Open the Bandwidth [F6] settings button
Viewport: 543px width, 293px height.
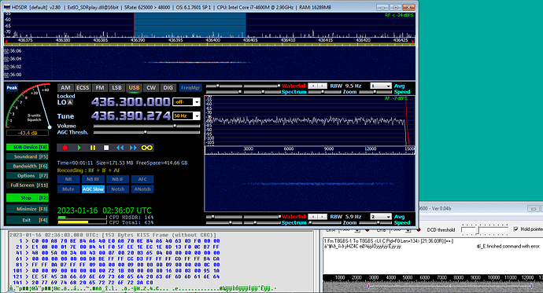coord(28,167)
